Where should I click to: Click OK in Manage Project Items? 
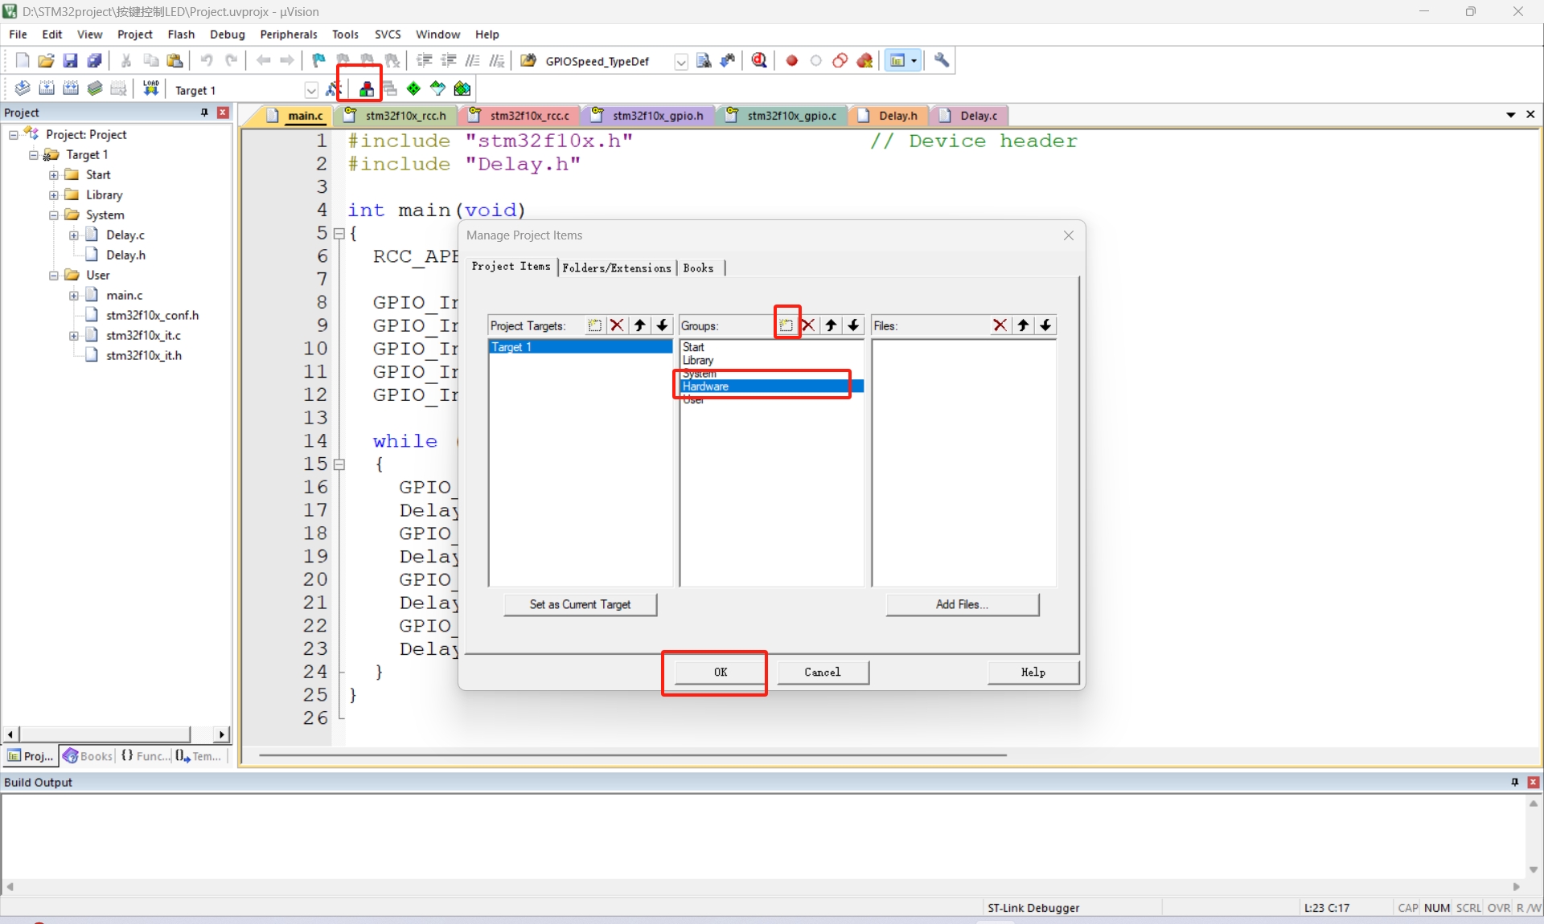[720, 673]
